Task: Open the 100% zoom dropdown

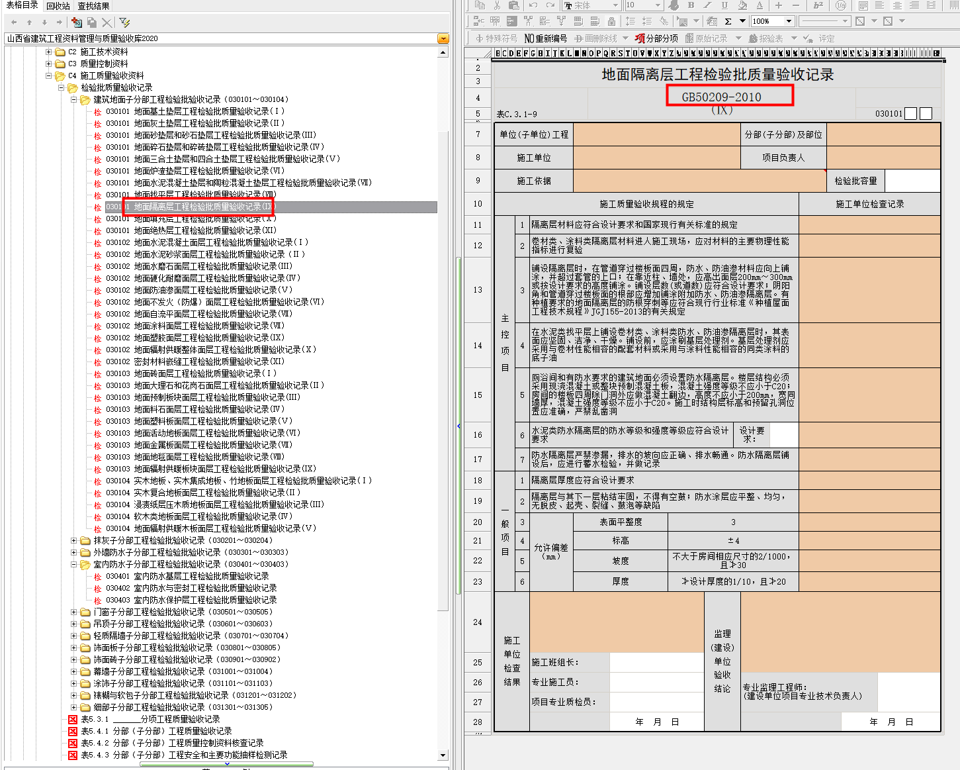Action: [788, 21]
